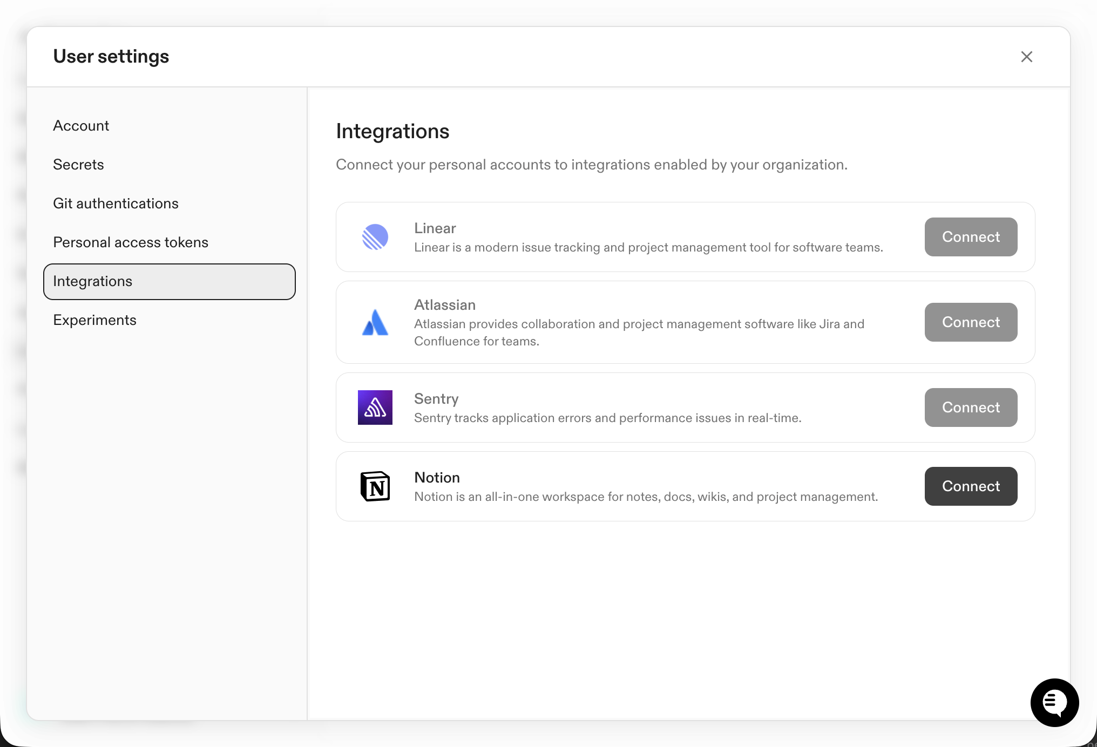Screen dimensions: 1097x747
Task: Open Git authentications settings
Action: 116,203
